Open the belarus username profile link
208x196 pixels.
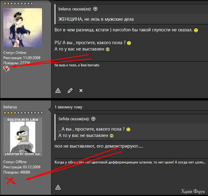coord(10,107)
